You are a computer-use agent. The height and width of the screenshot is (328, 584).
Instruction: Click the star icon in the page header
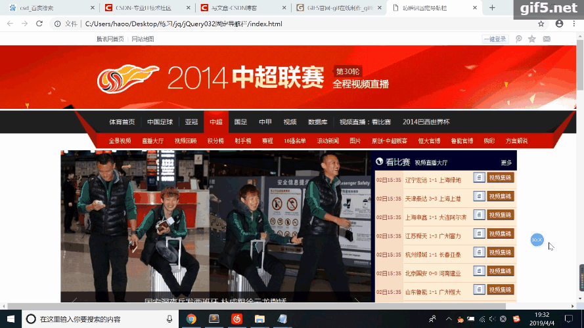point(532,39)
